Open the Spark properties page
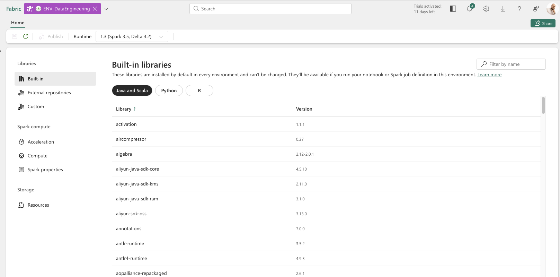560x277 pixels. 45,170
